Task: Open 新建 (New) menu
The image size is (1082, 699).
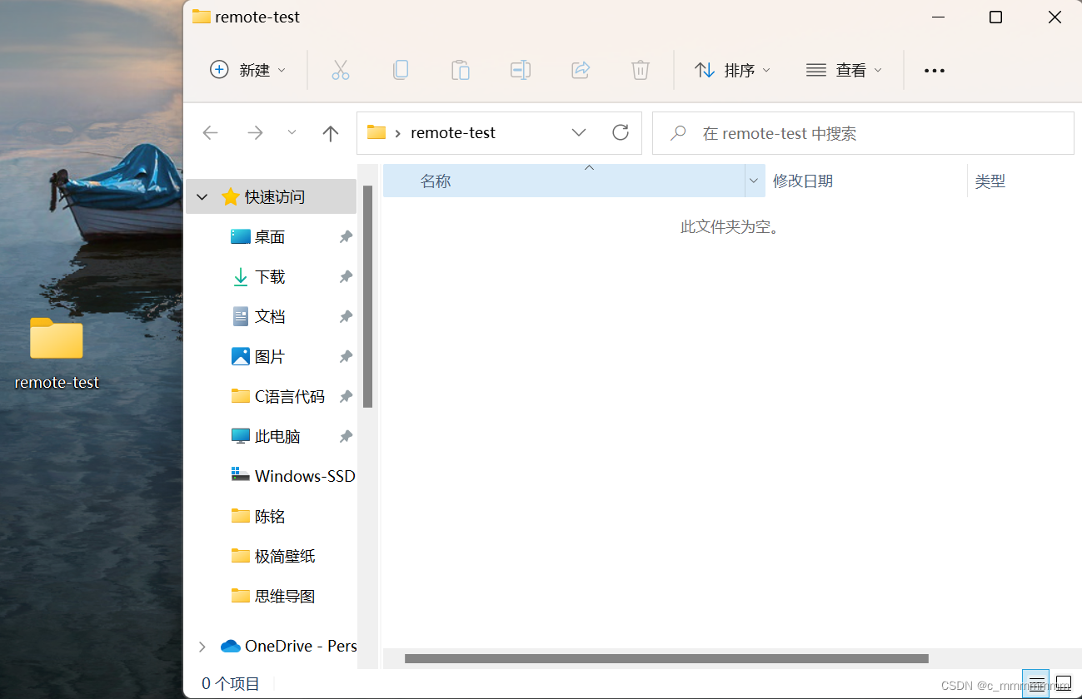Action: point(247,70)
